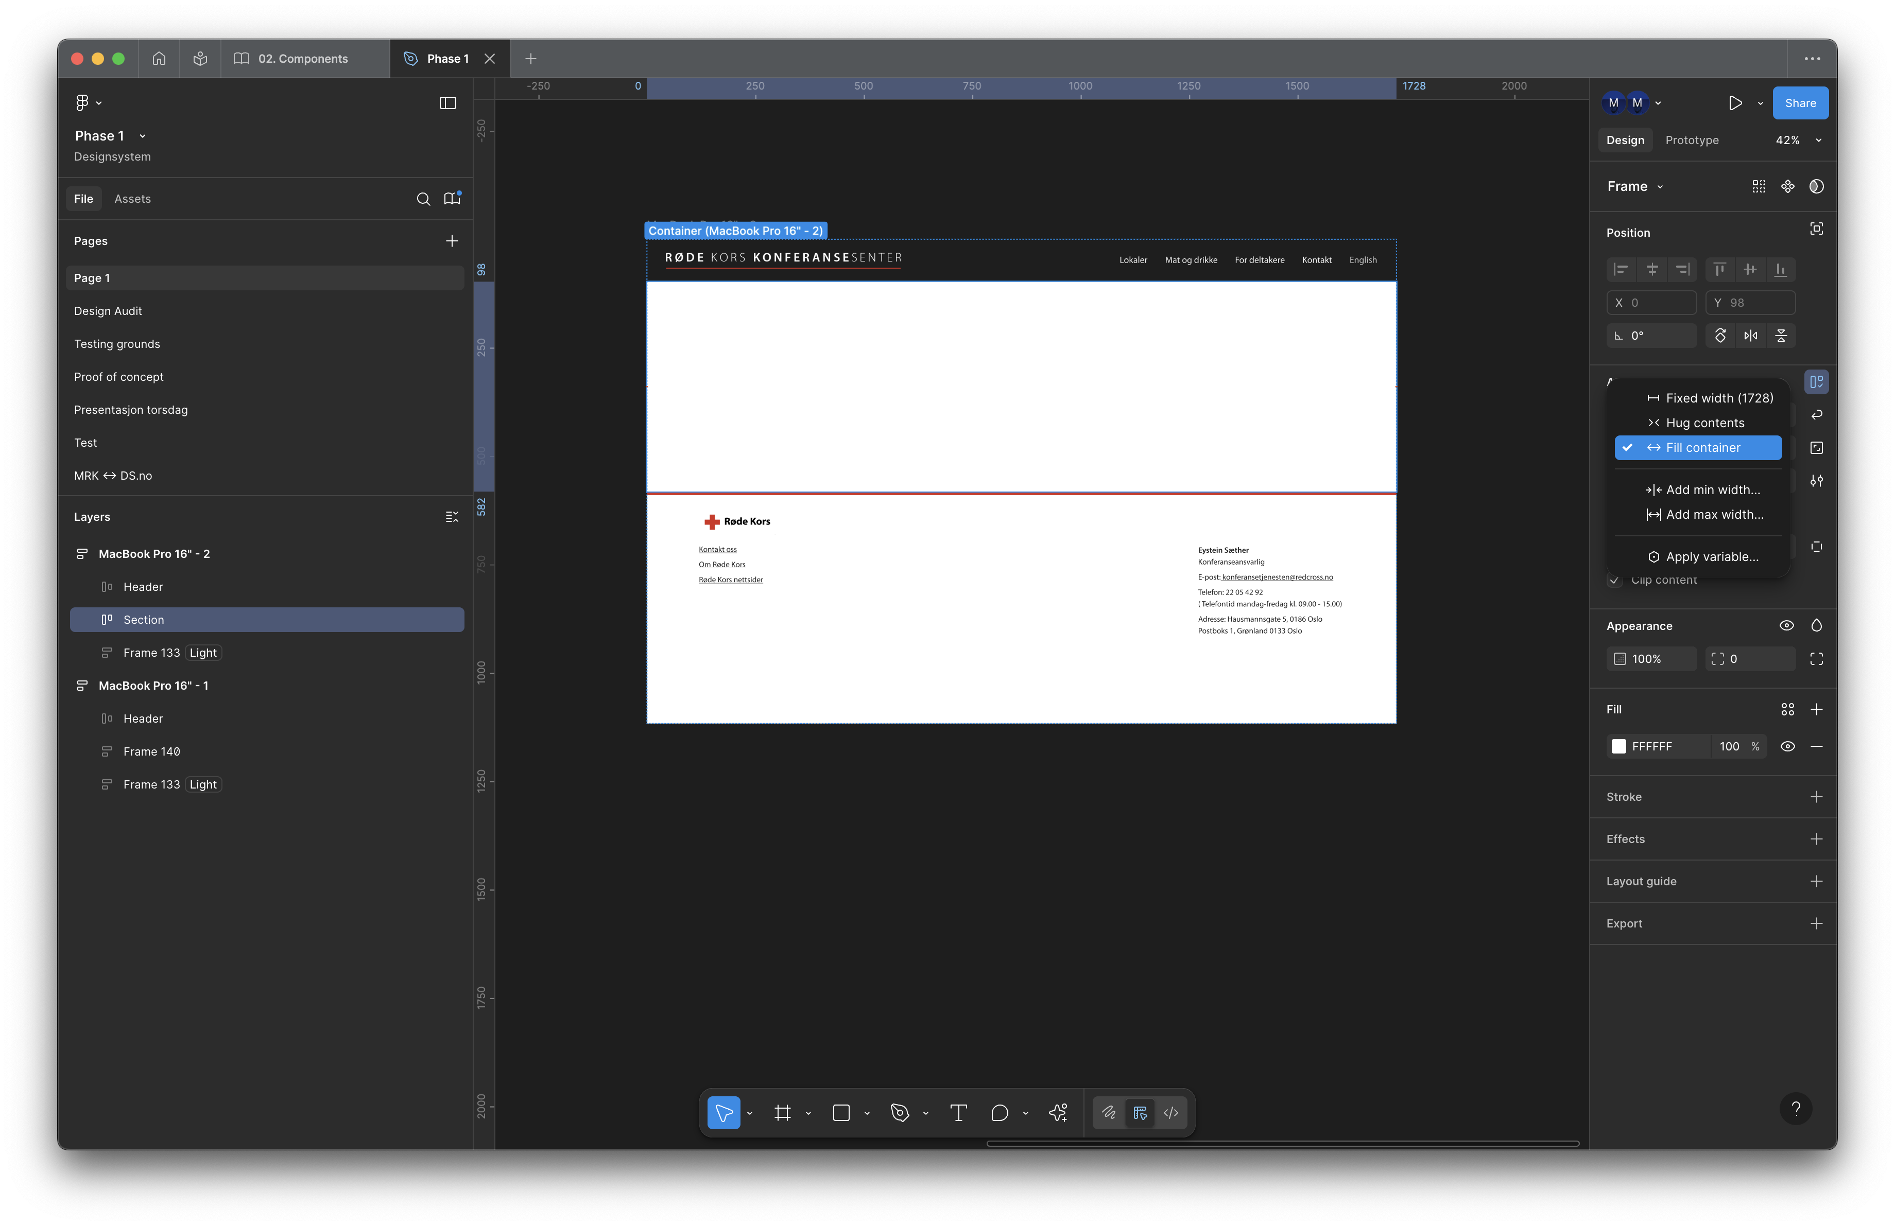Open the Actions AI tool
The image size is (1895, 1226).
pos(1058,1113)
